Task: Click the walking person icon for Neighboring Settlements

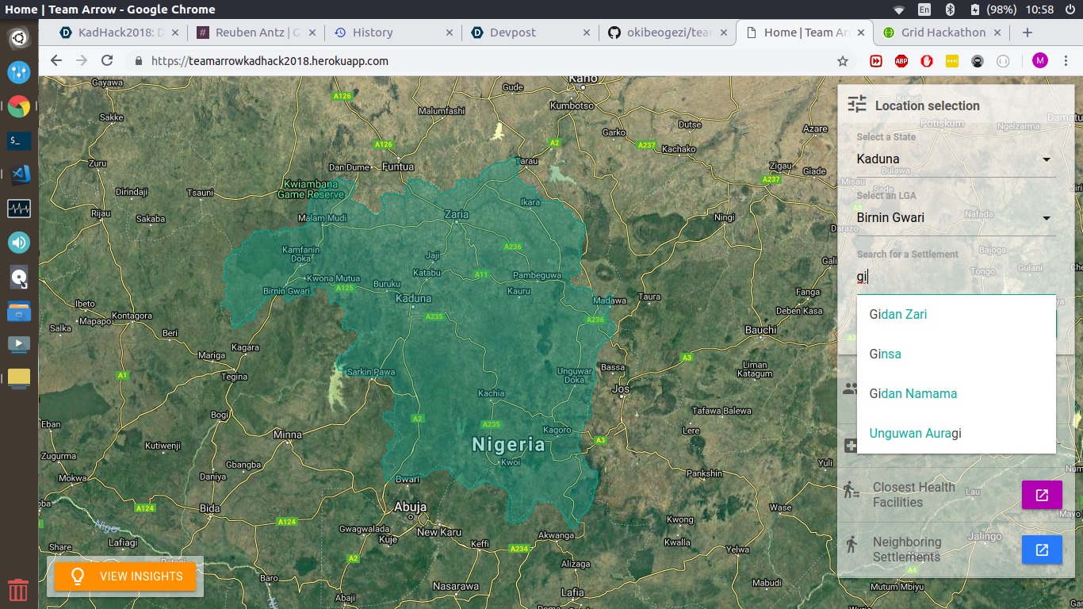Action: coord(851,544)
